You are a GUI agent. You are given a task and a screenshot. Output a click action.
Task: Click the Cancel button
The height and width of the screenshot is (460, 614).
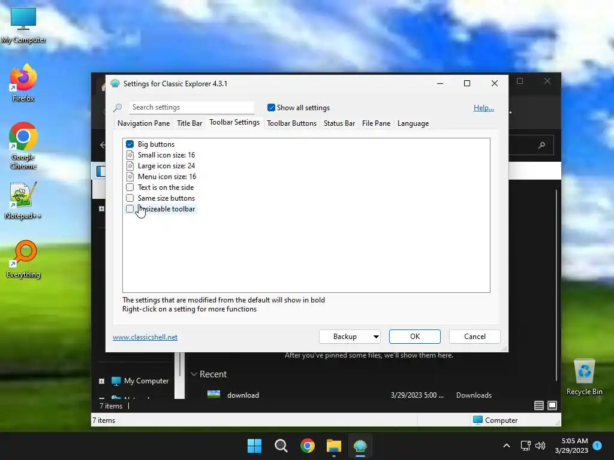coord(475,337)
